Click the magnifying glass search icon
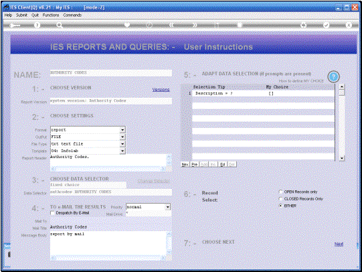The width and height of the screenshot is (362, 272). coord(60,25)
